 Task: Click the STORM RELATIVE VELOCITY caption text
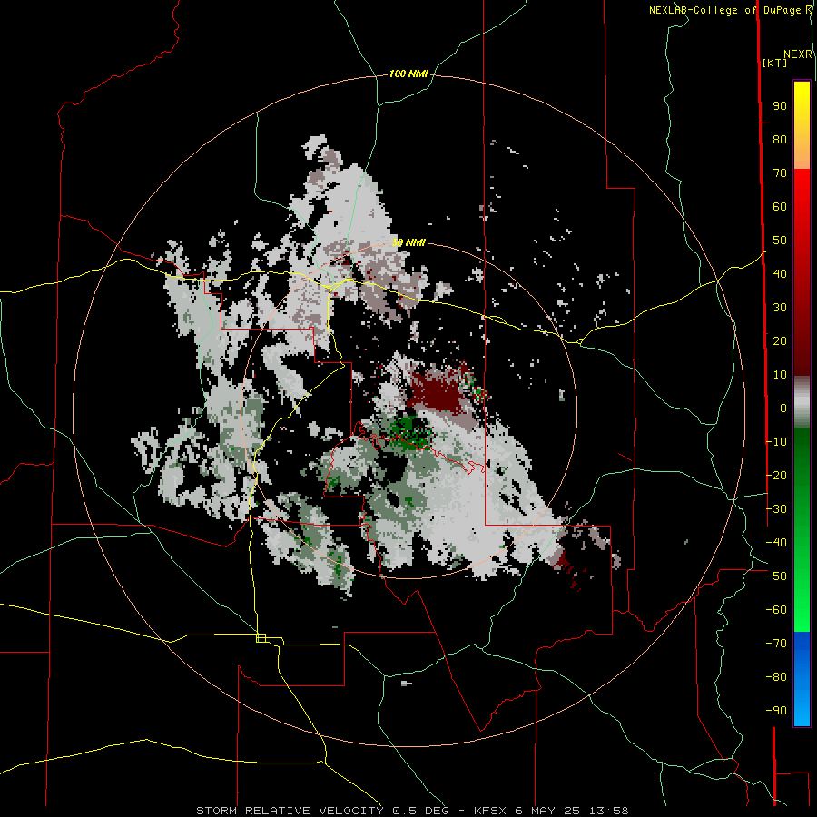[x=290, y=811]
